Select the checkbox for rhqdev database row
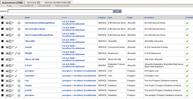 2,85
